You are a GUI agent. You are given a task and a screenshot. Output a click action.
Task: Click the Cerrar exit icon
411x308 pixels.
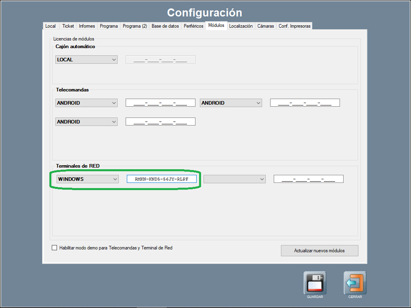tap(355, 283)
